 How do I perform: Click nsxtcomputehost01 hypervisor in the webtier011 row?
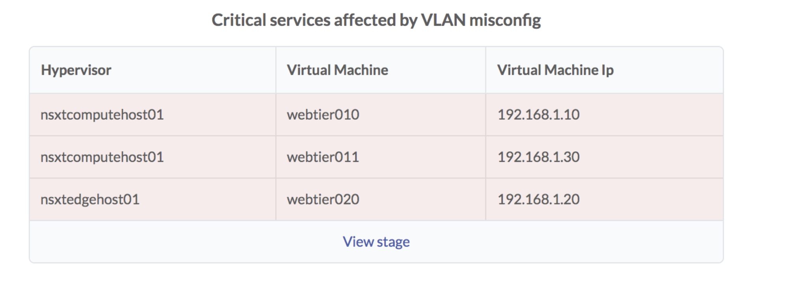point(102,157)
